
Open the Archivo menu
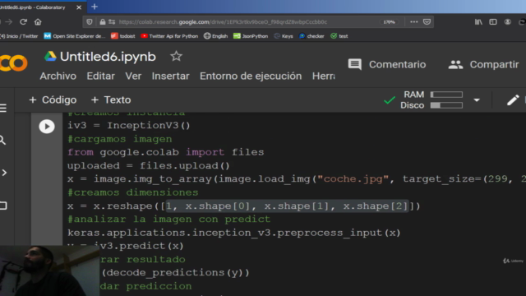58,76
